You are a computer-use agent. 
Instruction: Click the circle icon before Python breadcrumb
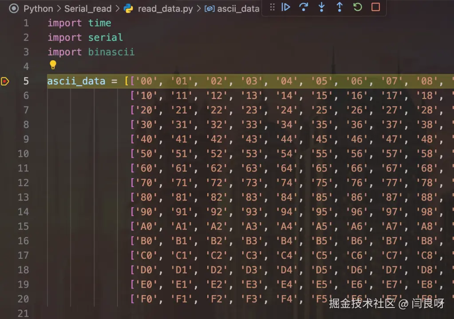point(14,8)
